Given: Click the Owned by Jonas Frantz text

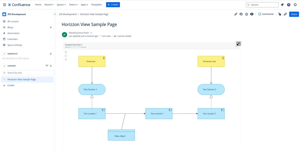Looking at the screenshot, I should coord(79,33).
